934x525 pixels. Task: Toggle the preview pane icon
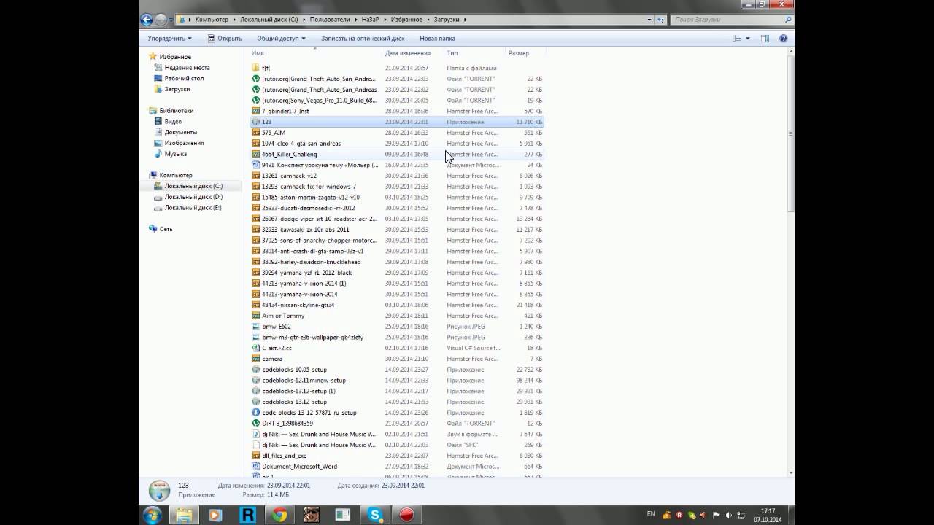[x=765, y=39]
